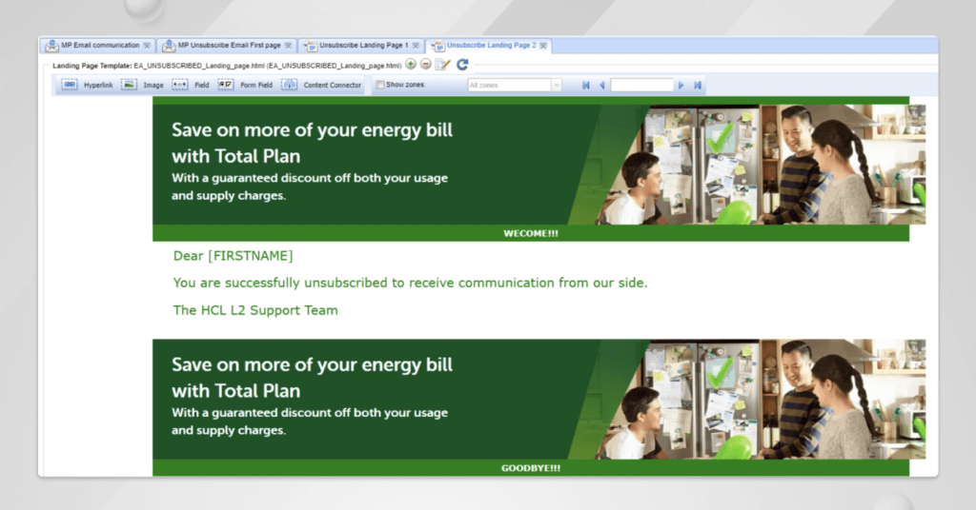Go to the previous page arrow

click(x=601, y=85)
